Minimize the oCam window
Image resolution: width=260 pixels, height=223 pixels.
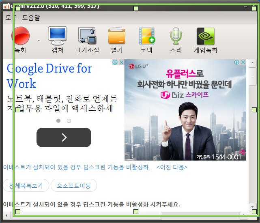click(245, 7)
